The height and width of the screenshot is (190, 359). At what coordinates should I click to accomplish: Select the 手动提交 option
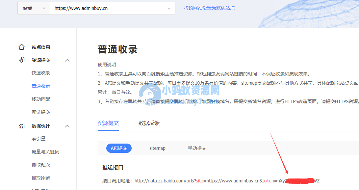(x=197, y=148)
